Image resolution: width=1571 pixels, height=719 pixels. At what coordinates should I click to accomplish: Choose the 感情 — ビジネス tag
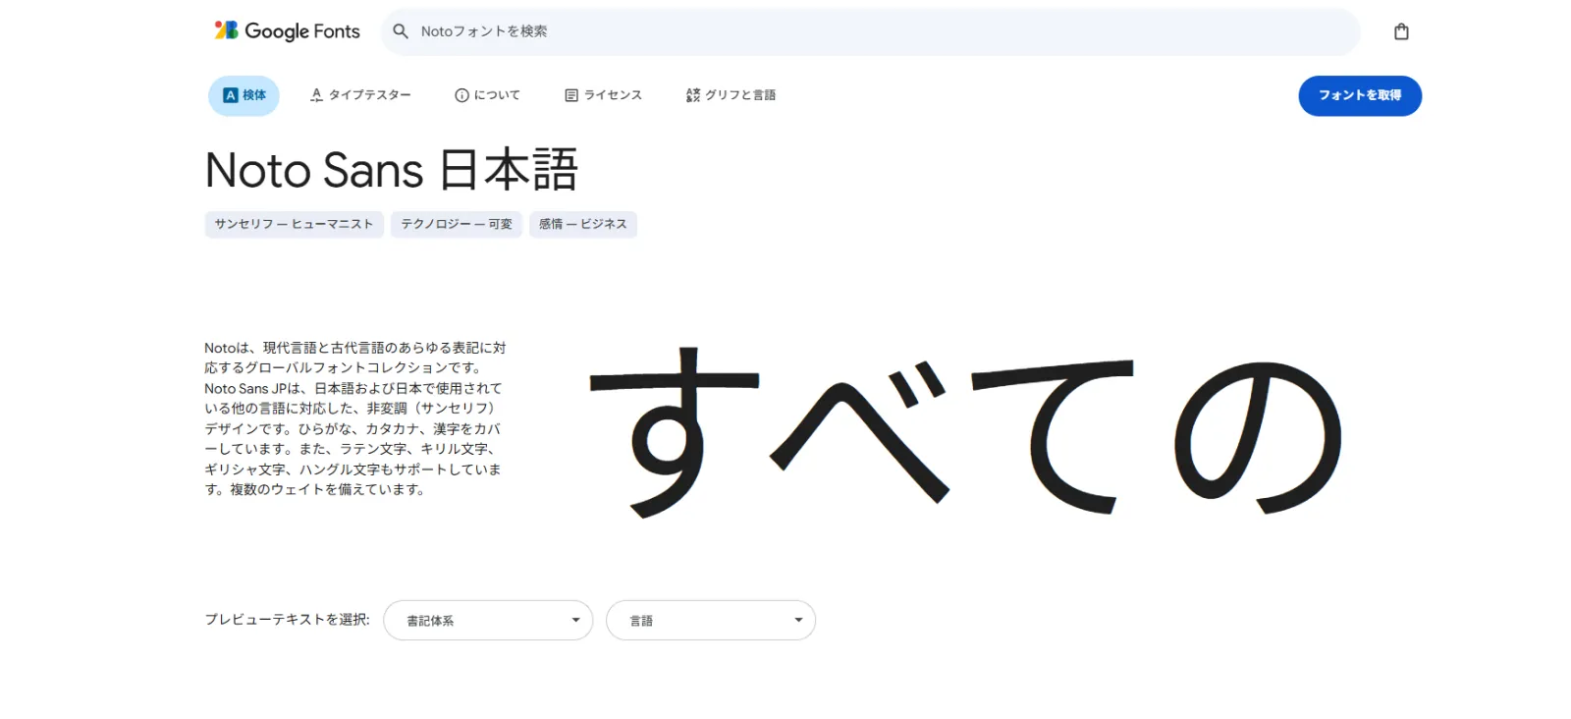coord(582,224)
